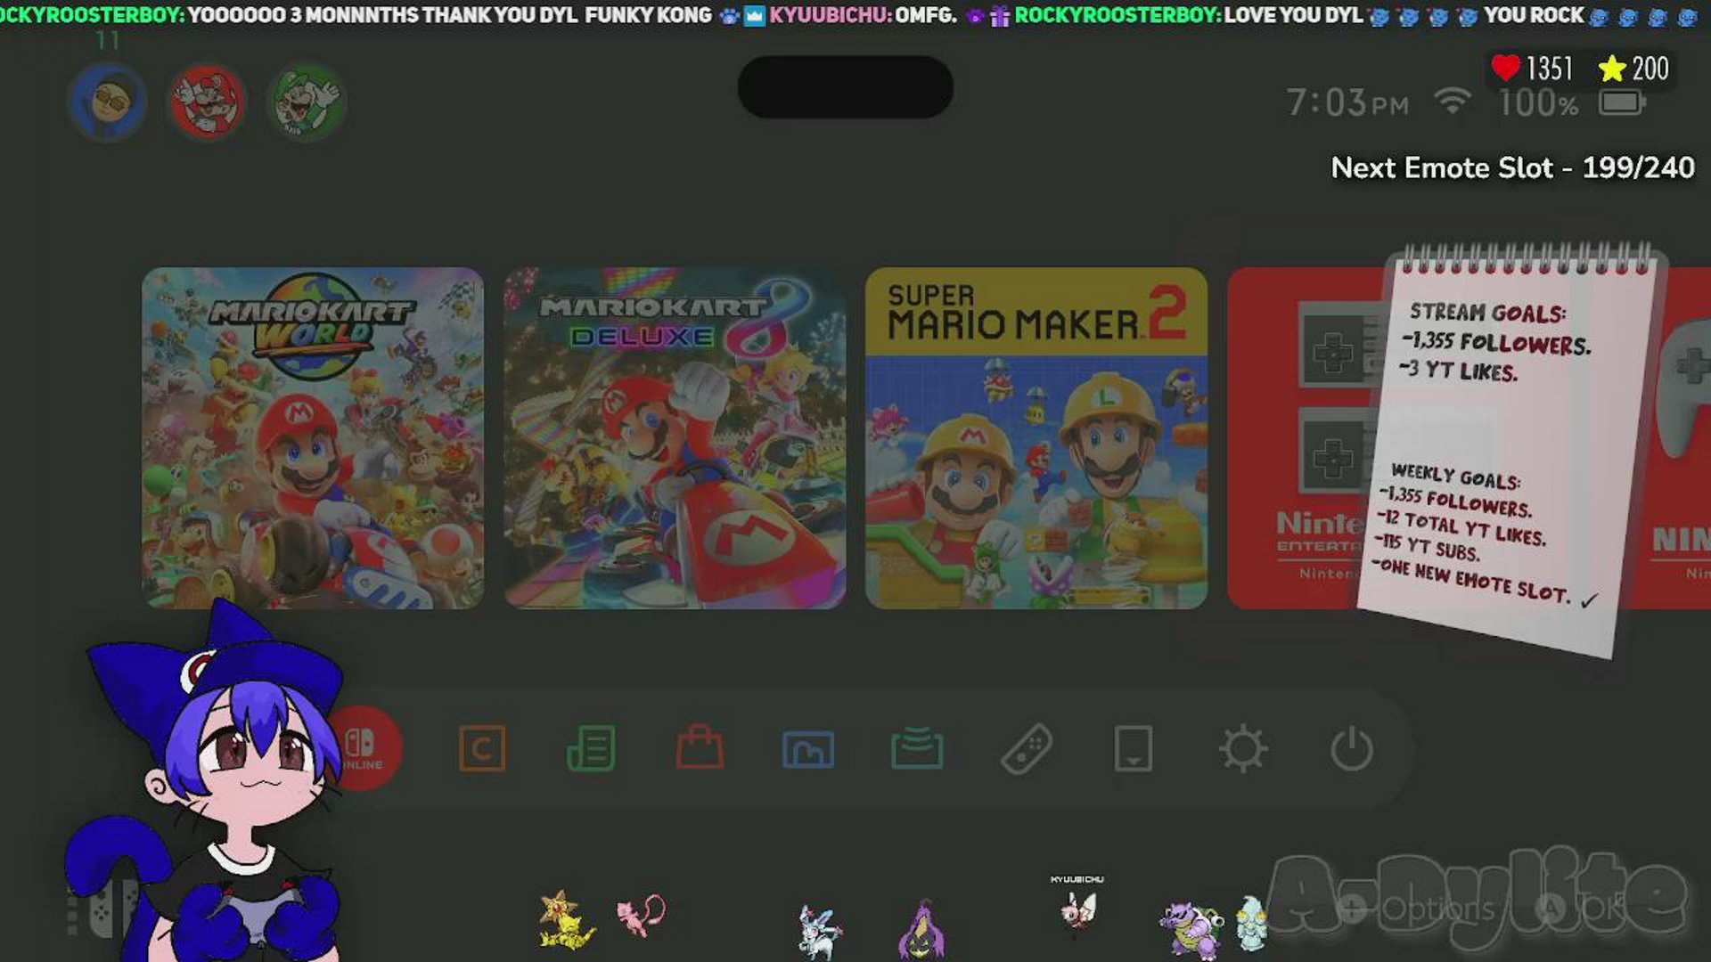Select the Mario user profile avatar

(208, 102)
